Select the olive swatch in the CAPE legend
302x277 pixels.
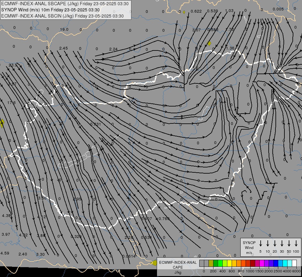point(211,263)
